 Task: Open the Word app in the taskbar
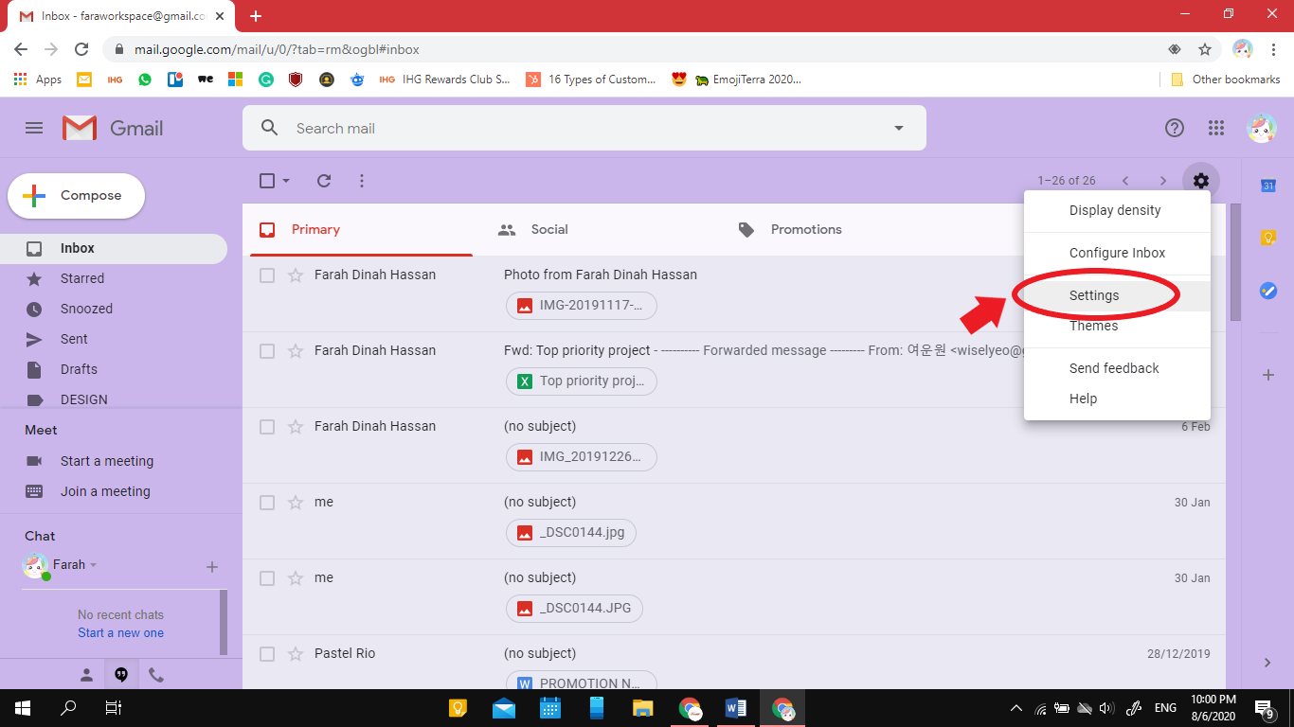[736, 707]
